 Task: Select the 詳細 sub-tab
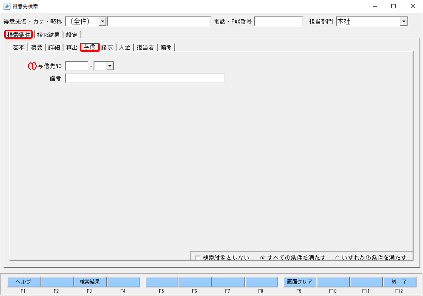(x=54, y=47)
